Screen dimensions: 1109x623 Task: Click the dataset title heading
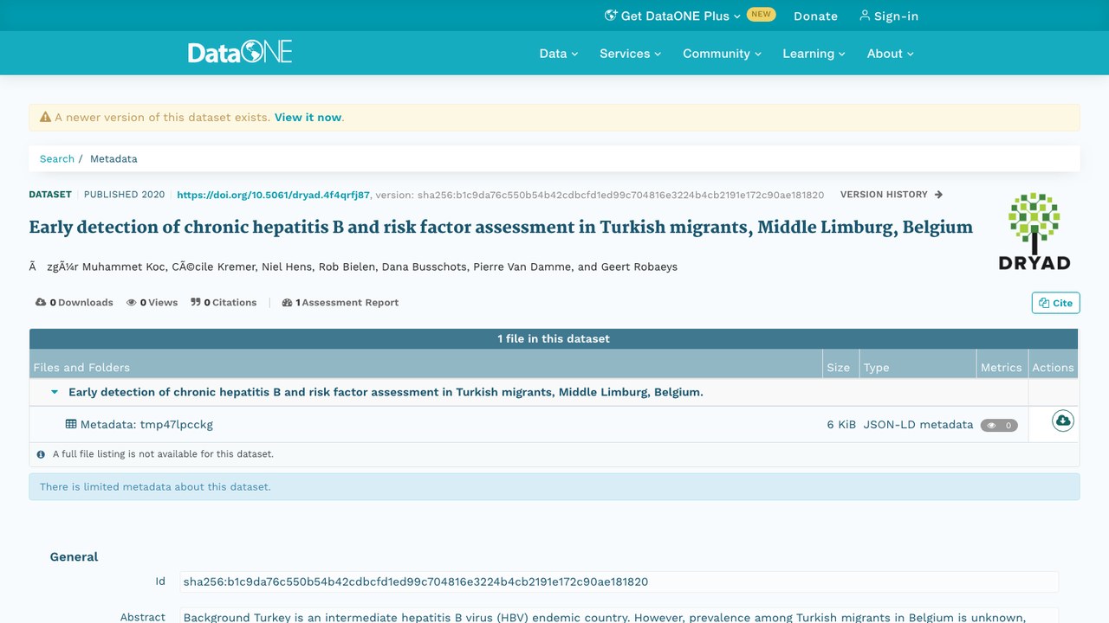coord(501,228)
